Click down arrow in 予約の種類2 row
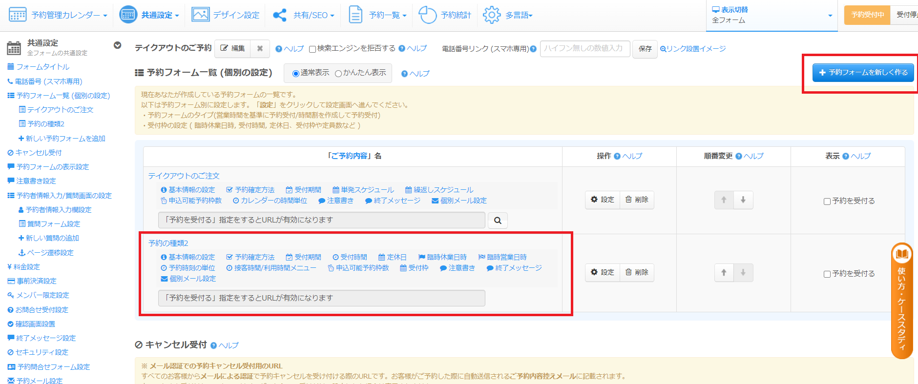Screen dimensions: 918x384 pyautogui.click(x=743, y=272)
